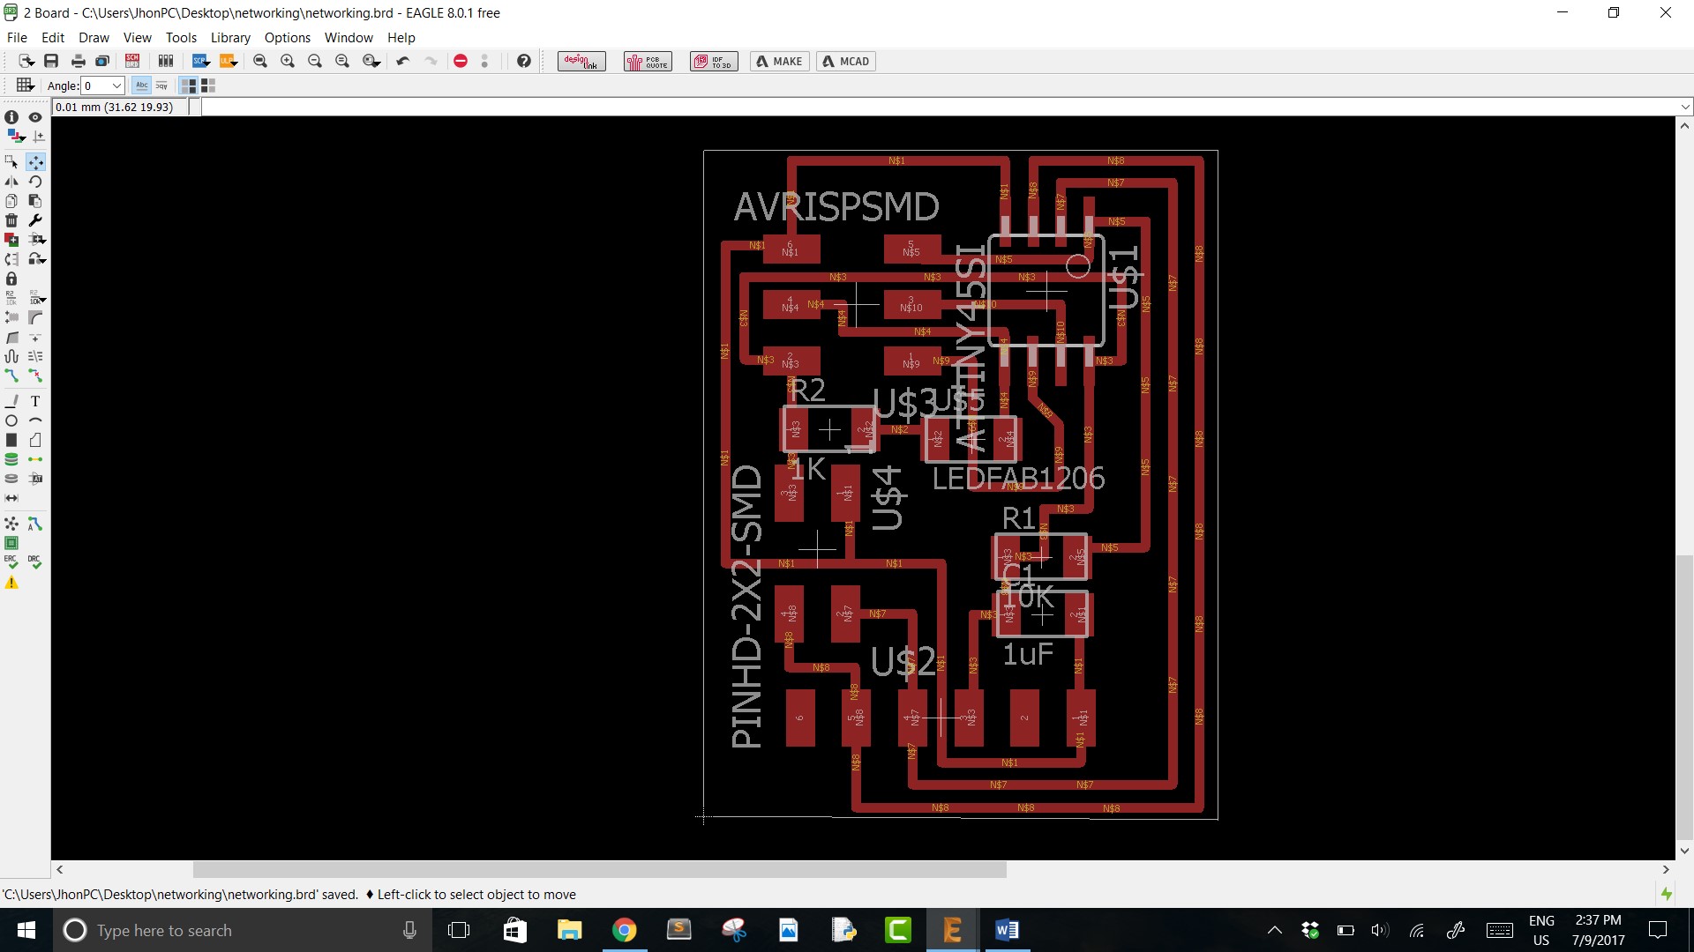Click the Redraw zoom icon
The height and width of the screenshot is (952, 1694).
pos(342,61)
